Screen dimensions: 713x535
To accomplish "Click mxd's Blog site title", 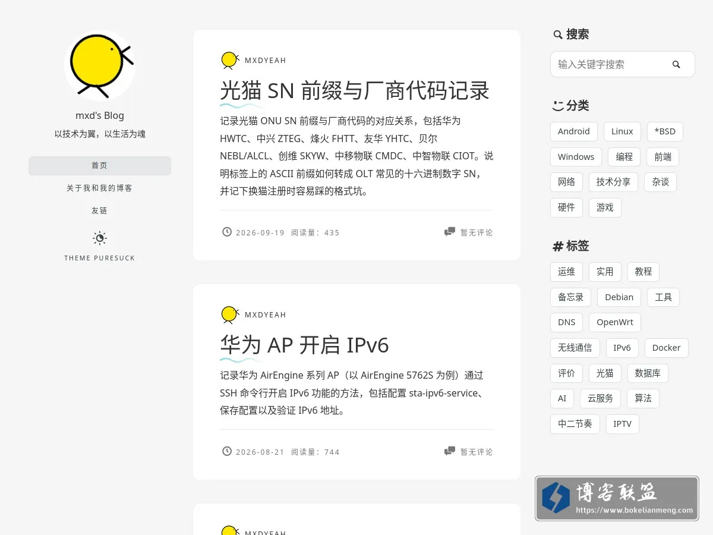I will (x=100, y=115).
